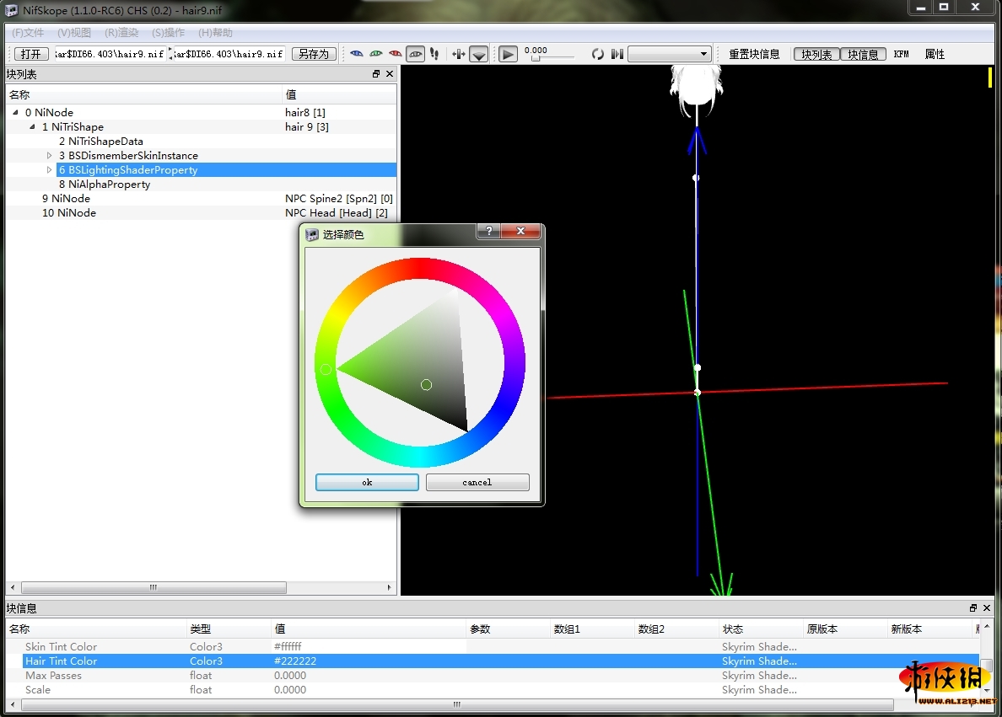Click the red eye view icon
Image resolution: width=1002 pixels, height=717 pixels.
[395, 54]
